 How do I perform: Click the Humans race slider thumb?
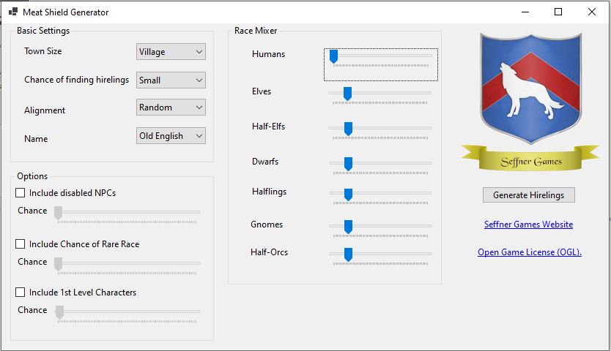333,56
